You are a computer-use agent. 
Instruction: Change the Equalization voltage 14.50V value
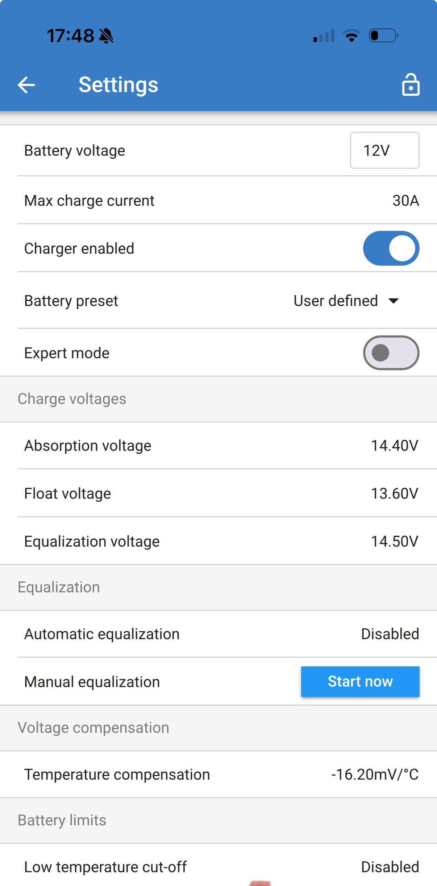(x=395, y=542)
